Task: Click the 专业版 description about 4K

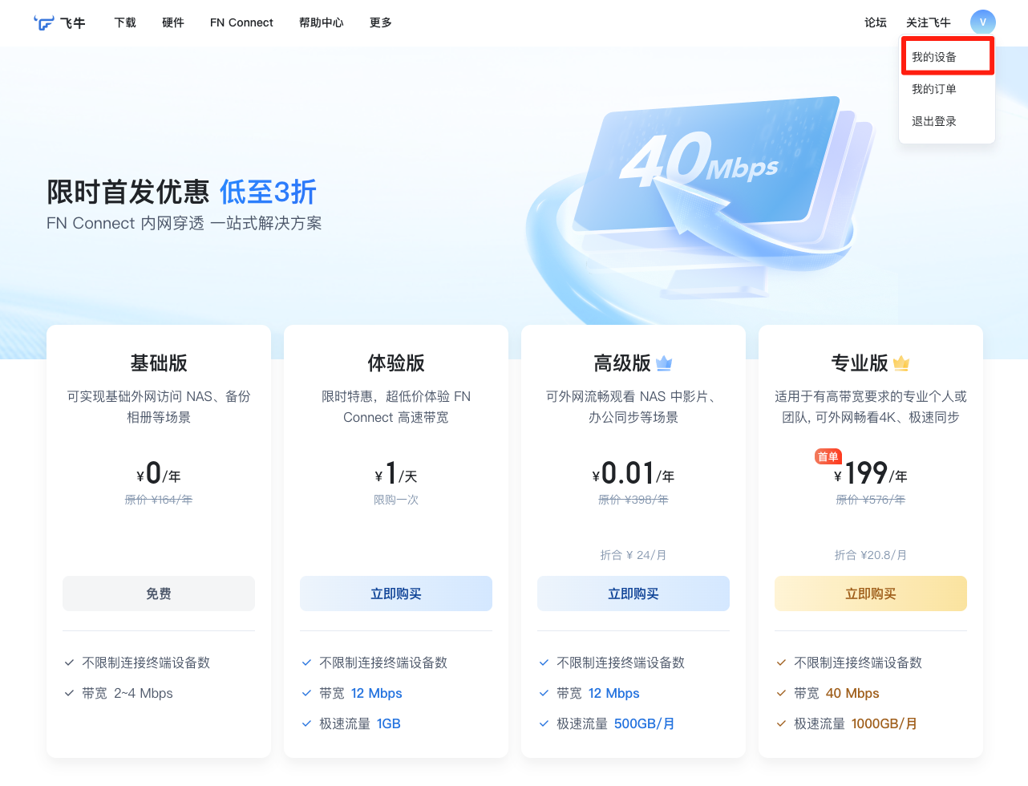Action: pyautogui.click(x=871, y=407)
